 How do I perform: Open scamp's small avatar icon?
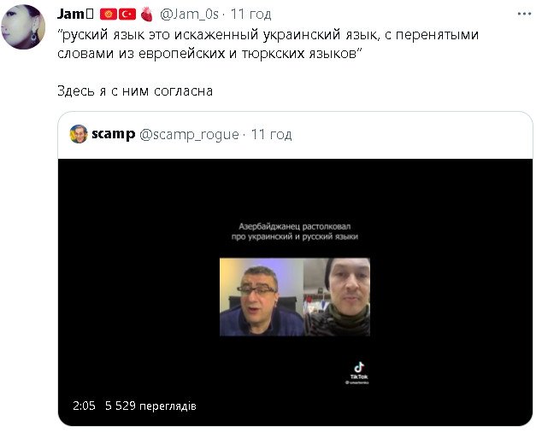coord(79,134)
